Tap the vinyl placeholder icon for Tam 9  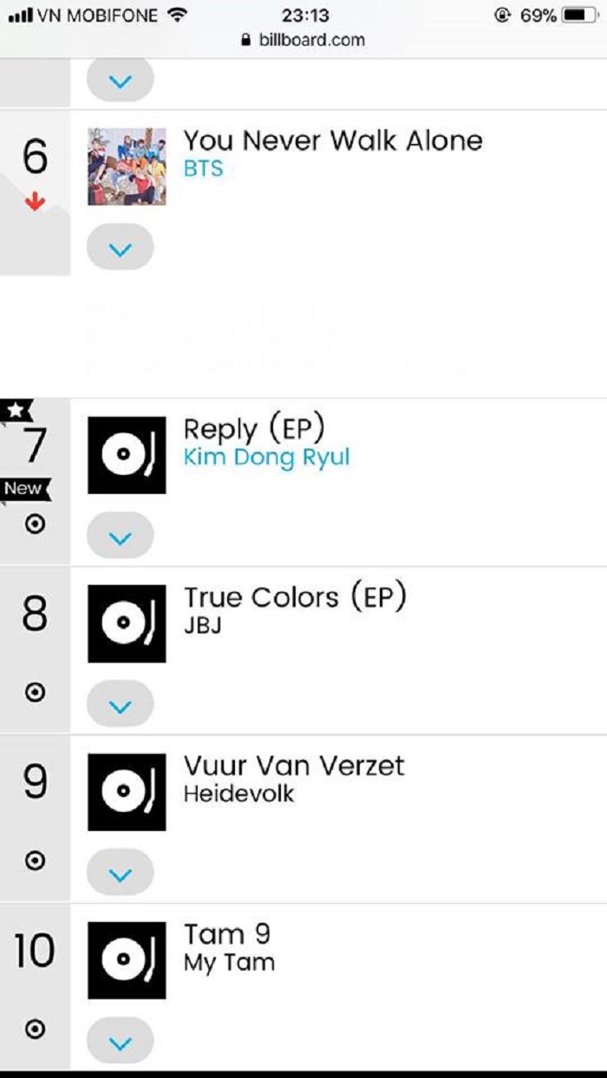[127, 960]
